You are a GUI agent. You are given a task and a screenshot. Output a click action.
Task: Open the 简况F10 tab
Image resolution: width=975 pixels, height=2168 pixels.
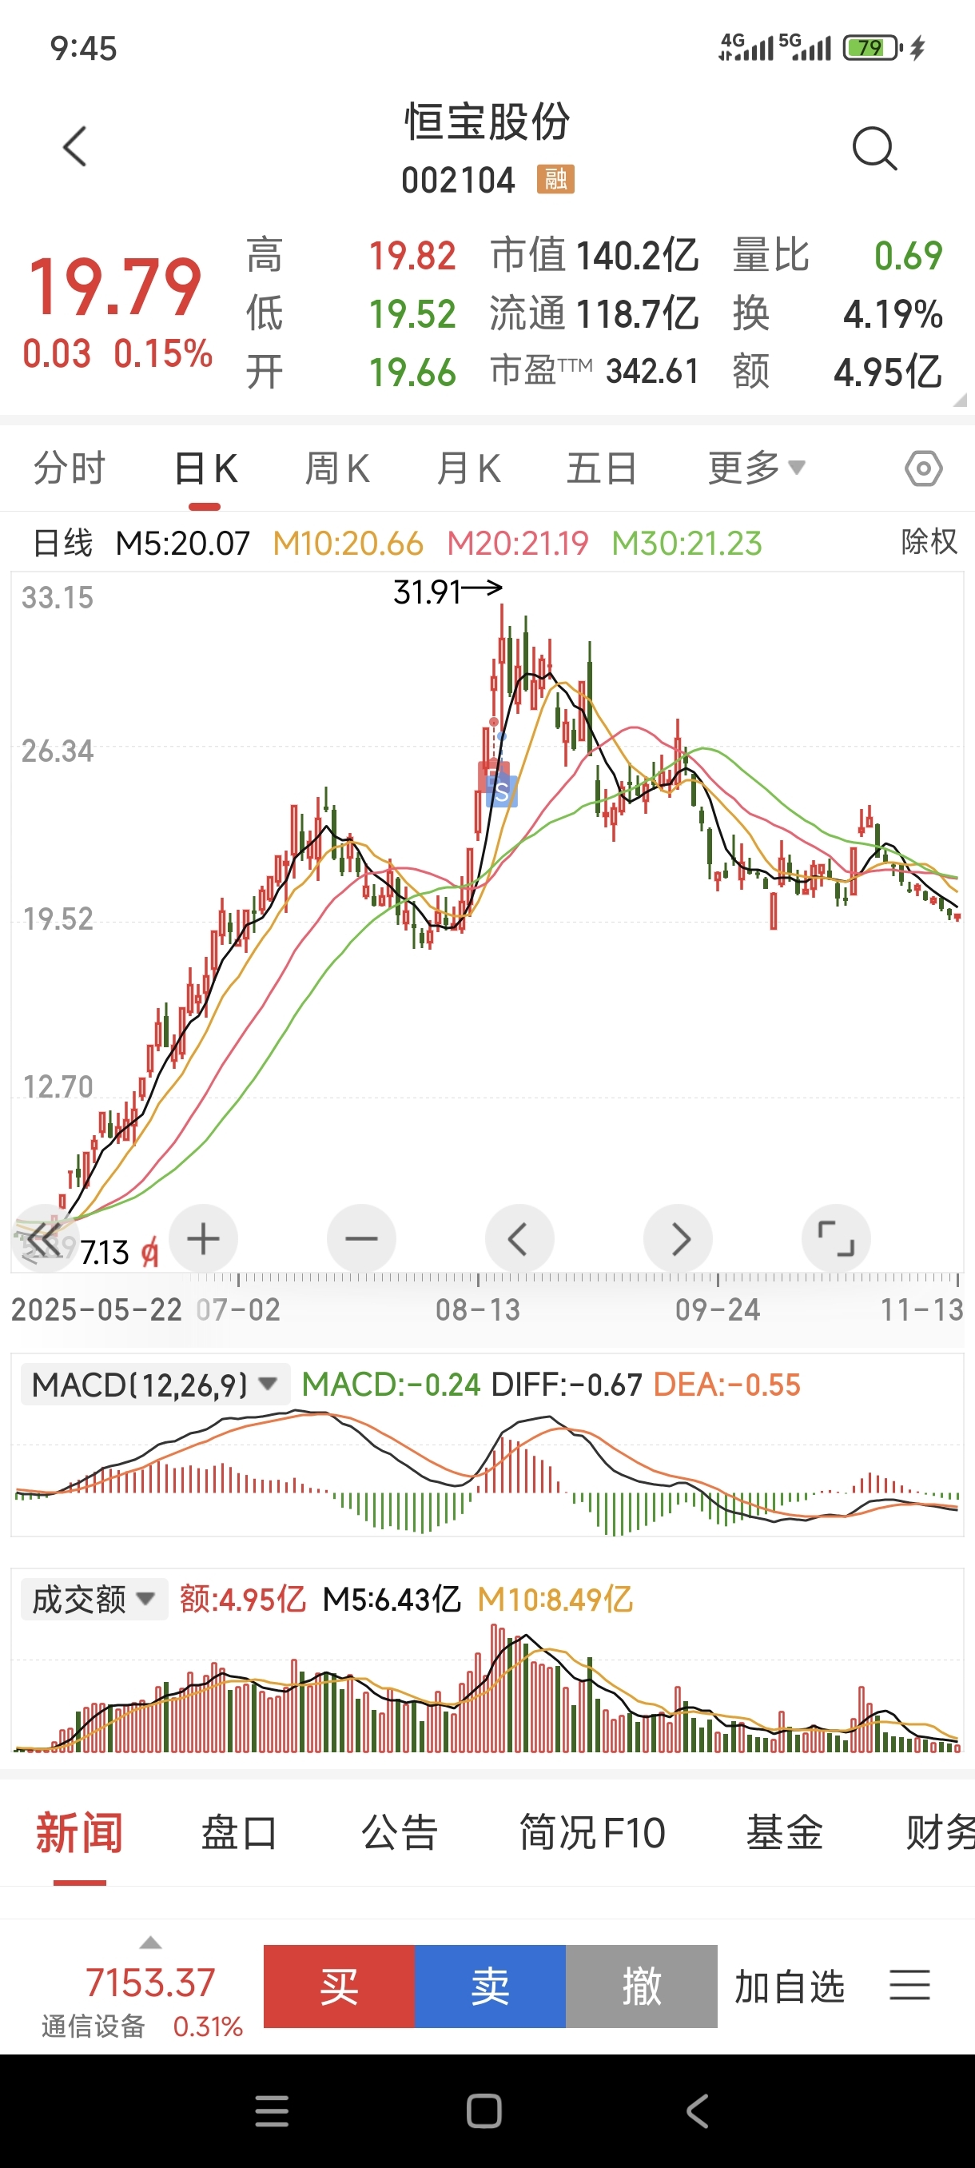592,1832
